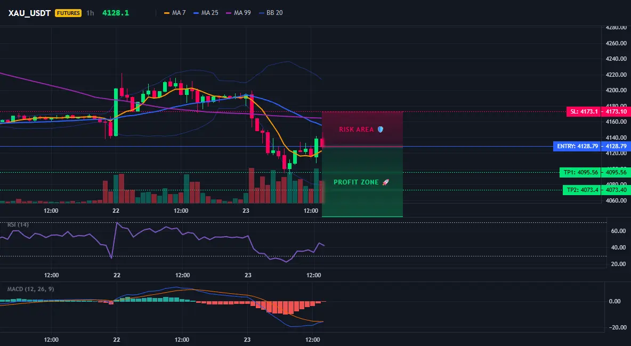
Task: Click the shield icon beside RISK AREA
Action: click(x=381, y=130)
